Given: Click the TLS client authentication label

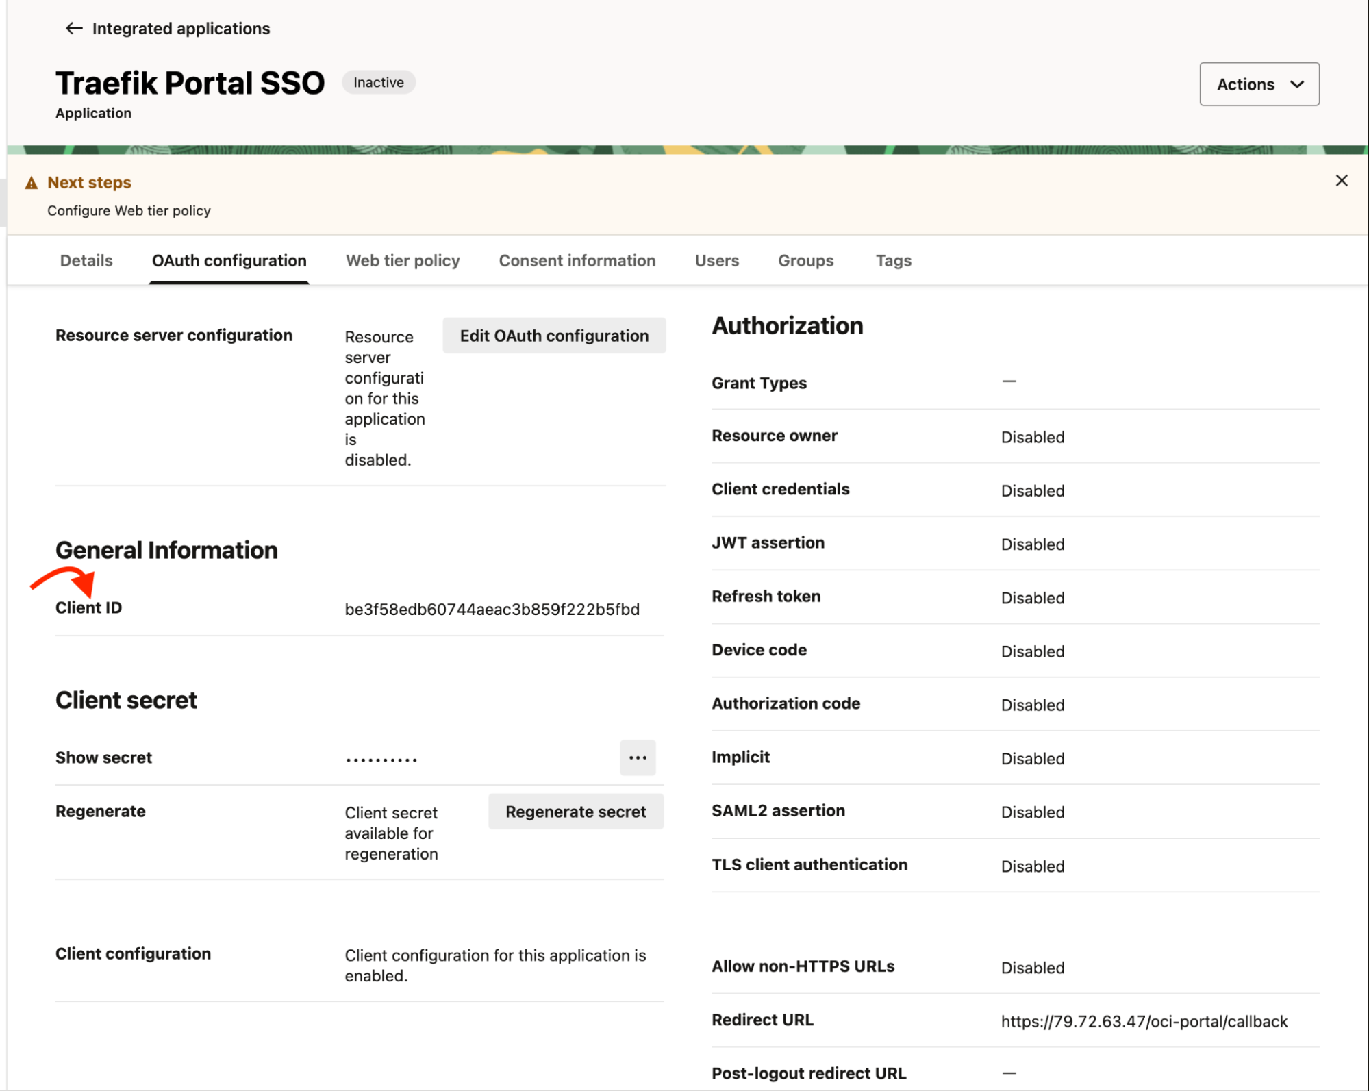Looking at the screenshot, I should 809,864.
